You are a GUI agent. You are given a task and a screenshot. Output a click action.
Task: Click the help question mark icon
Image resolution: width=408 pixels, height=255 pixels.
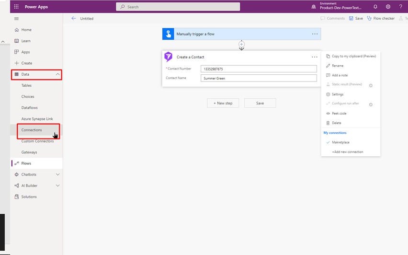(401, 7)
